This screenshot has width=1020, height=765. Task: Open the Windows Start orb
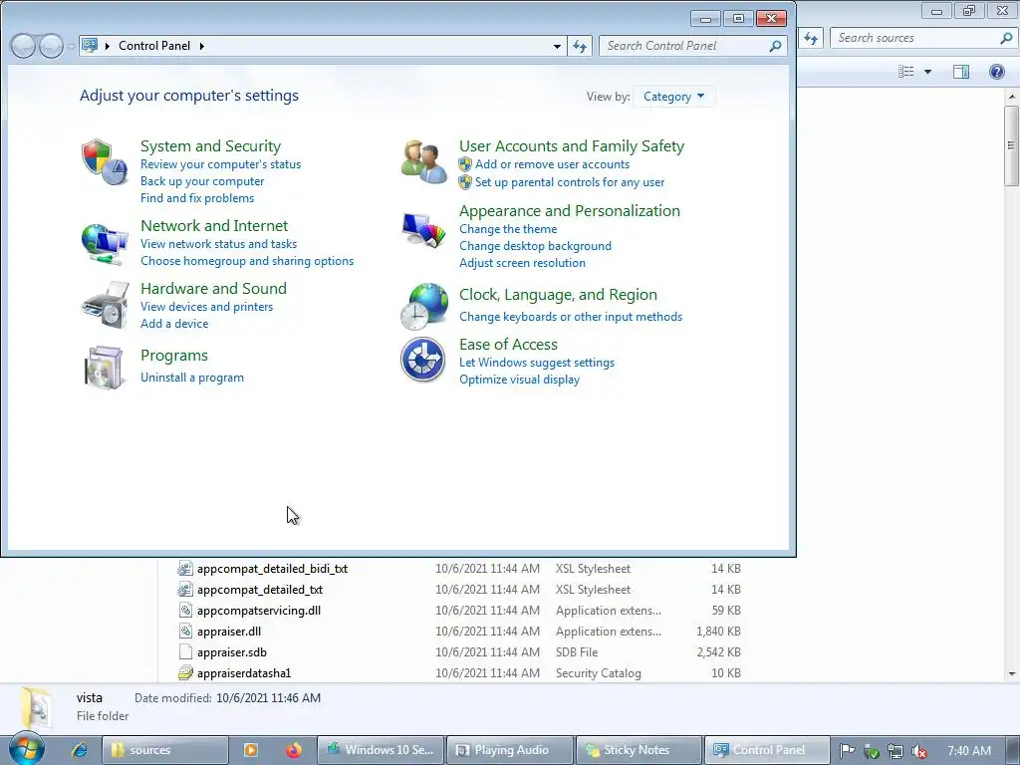click(27, 749)
